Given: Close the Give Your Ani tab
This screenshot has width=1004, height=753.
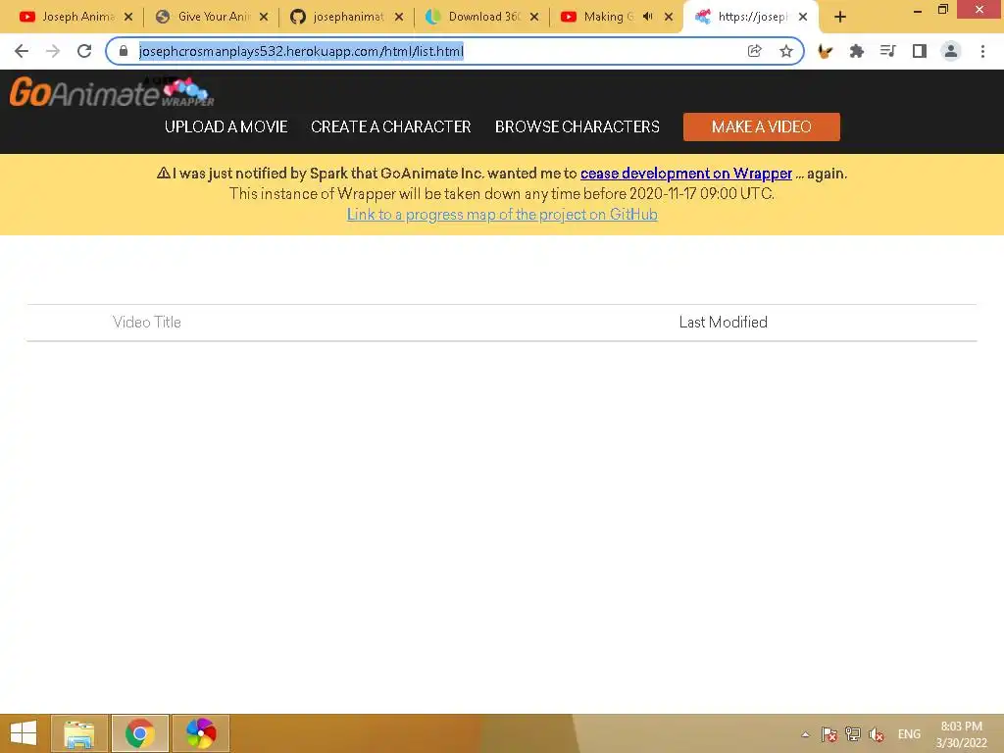Looking at the screenshot, I should click(264, 17).
